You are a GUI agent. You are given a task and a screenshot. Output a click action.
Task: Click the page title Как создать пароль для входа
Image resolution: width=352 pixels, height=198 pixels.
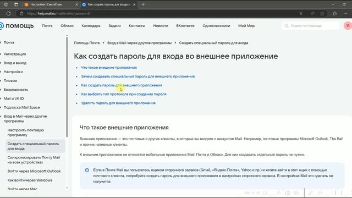coord(176,56)
